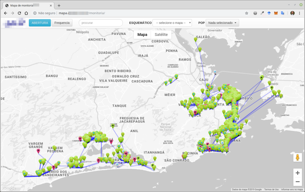This screenshot has width=305, height=192.
Task: Open the POP 'Nada selecionado' dropdown
Action: click(x=222, y=23)
